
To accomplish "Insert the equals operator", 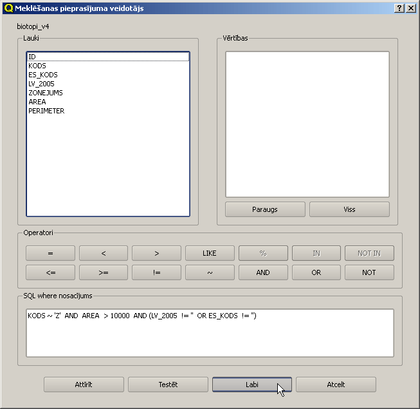I will (50, 253).
